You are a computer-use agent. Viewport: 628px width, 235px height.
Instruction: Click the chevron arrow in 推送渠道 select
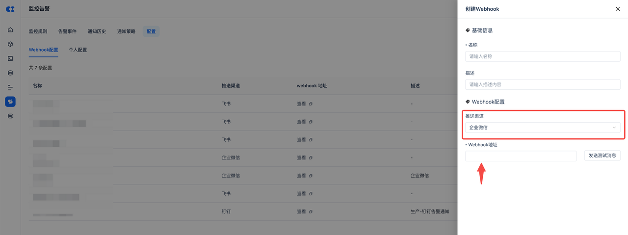614,128
